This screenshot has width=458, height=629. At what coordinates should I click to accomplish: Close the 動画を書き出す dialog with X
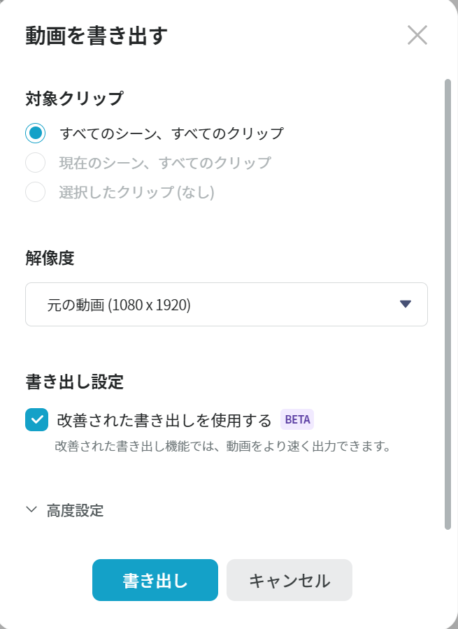pyautogui.click(x=417, y=35)
